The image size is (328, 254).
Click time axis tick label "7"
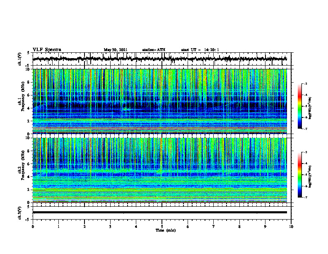pos(214,227)
